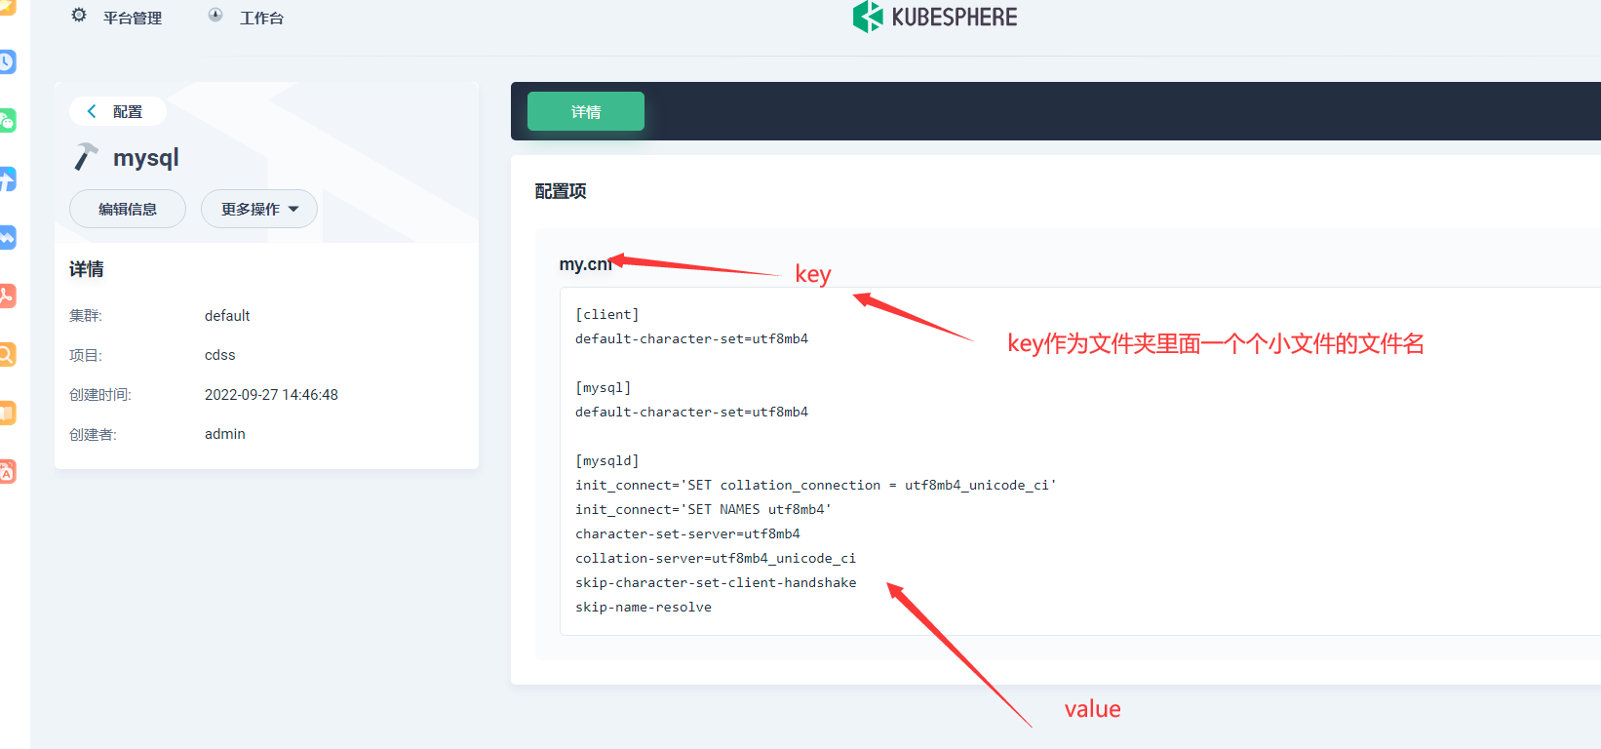
Task: Switch to the 详情 tab
Action: pos(585,111)
